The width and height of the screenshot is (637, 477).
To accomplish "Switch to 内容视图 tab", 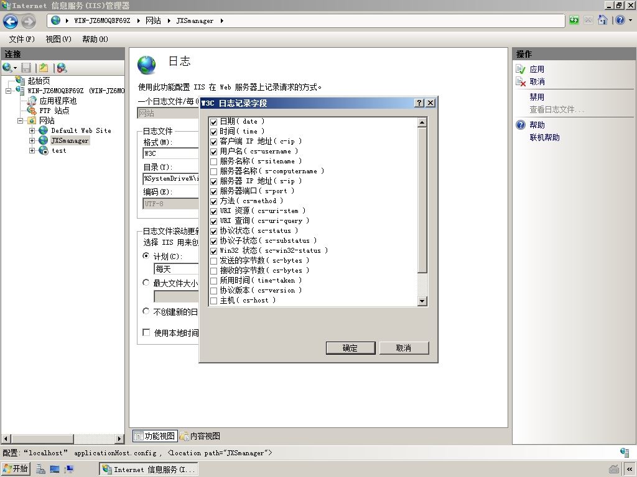I will coord(200,436).
